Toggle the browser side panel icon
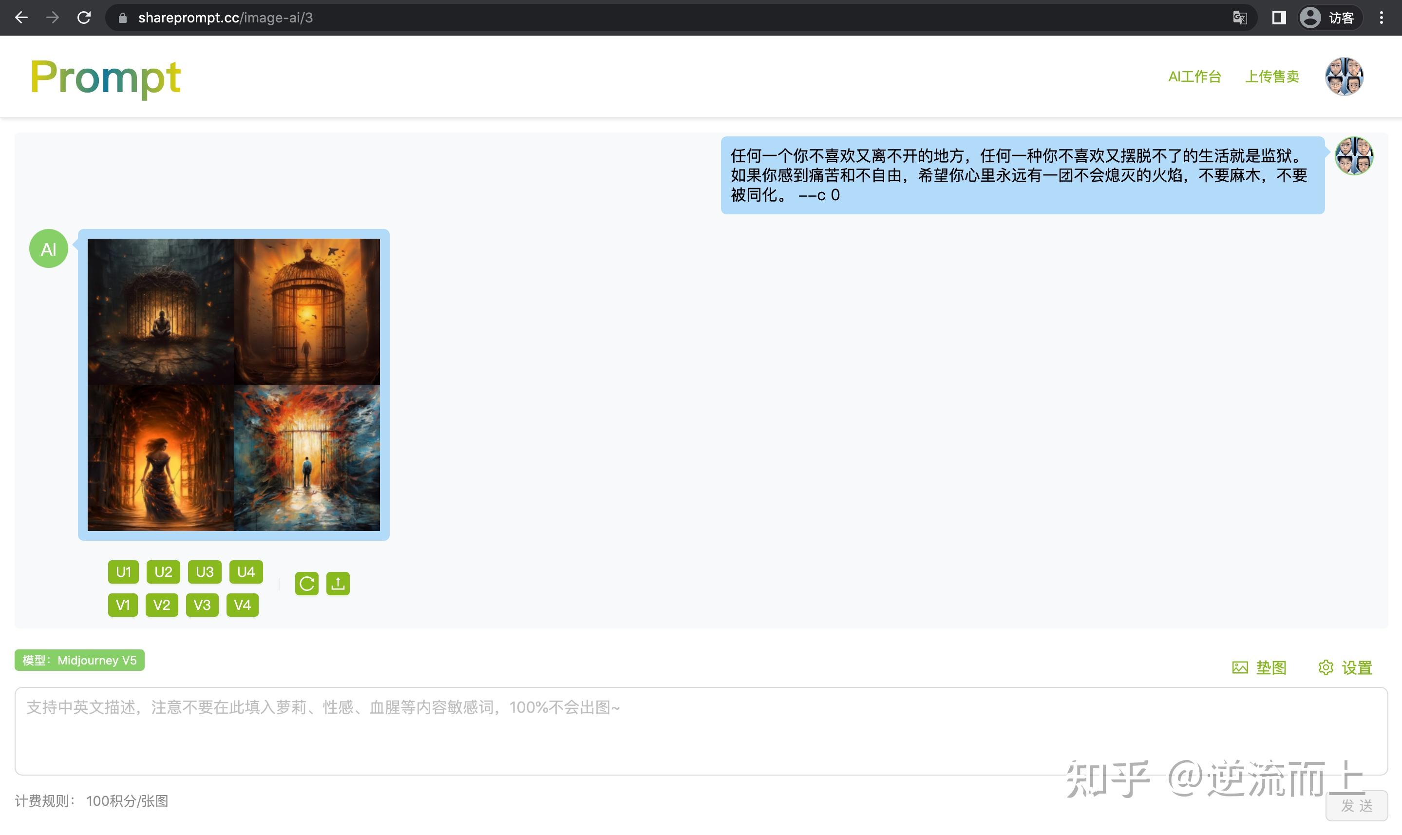Viewport: 1402px width, 835px height. pyautogui.click(x=1279, y=18)
